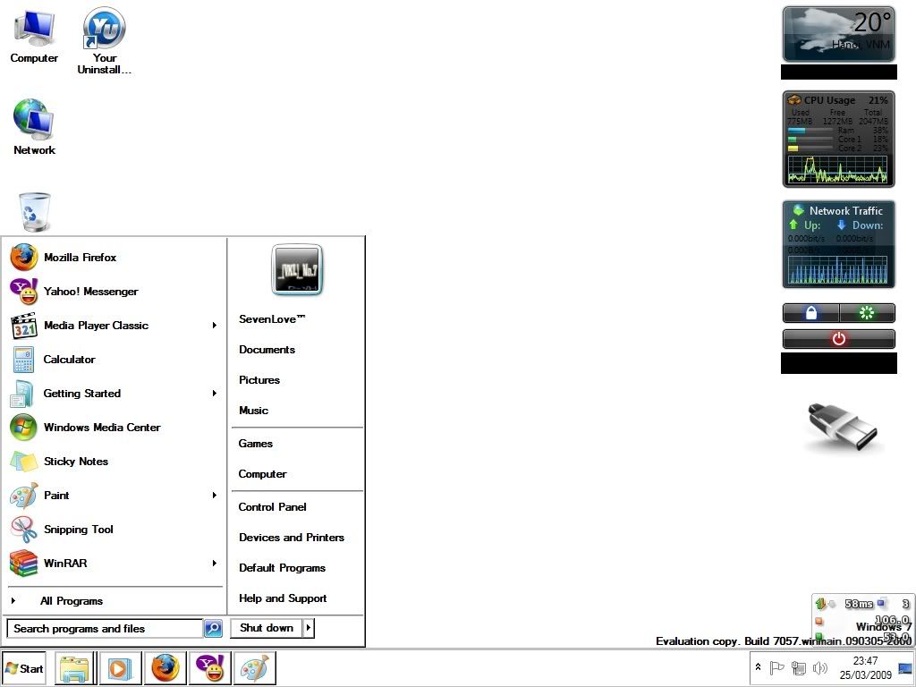Click the green restart gadget button
916x687 pixels.
click(866, 313)
